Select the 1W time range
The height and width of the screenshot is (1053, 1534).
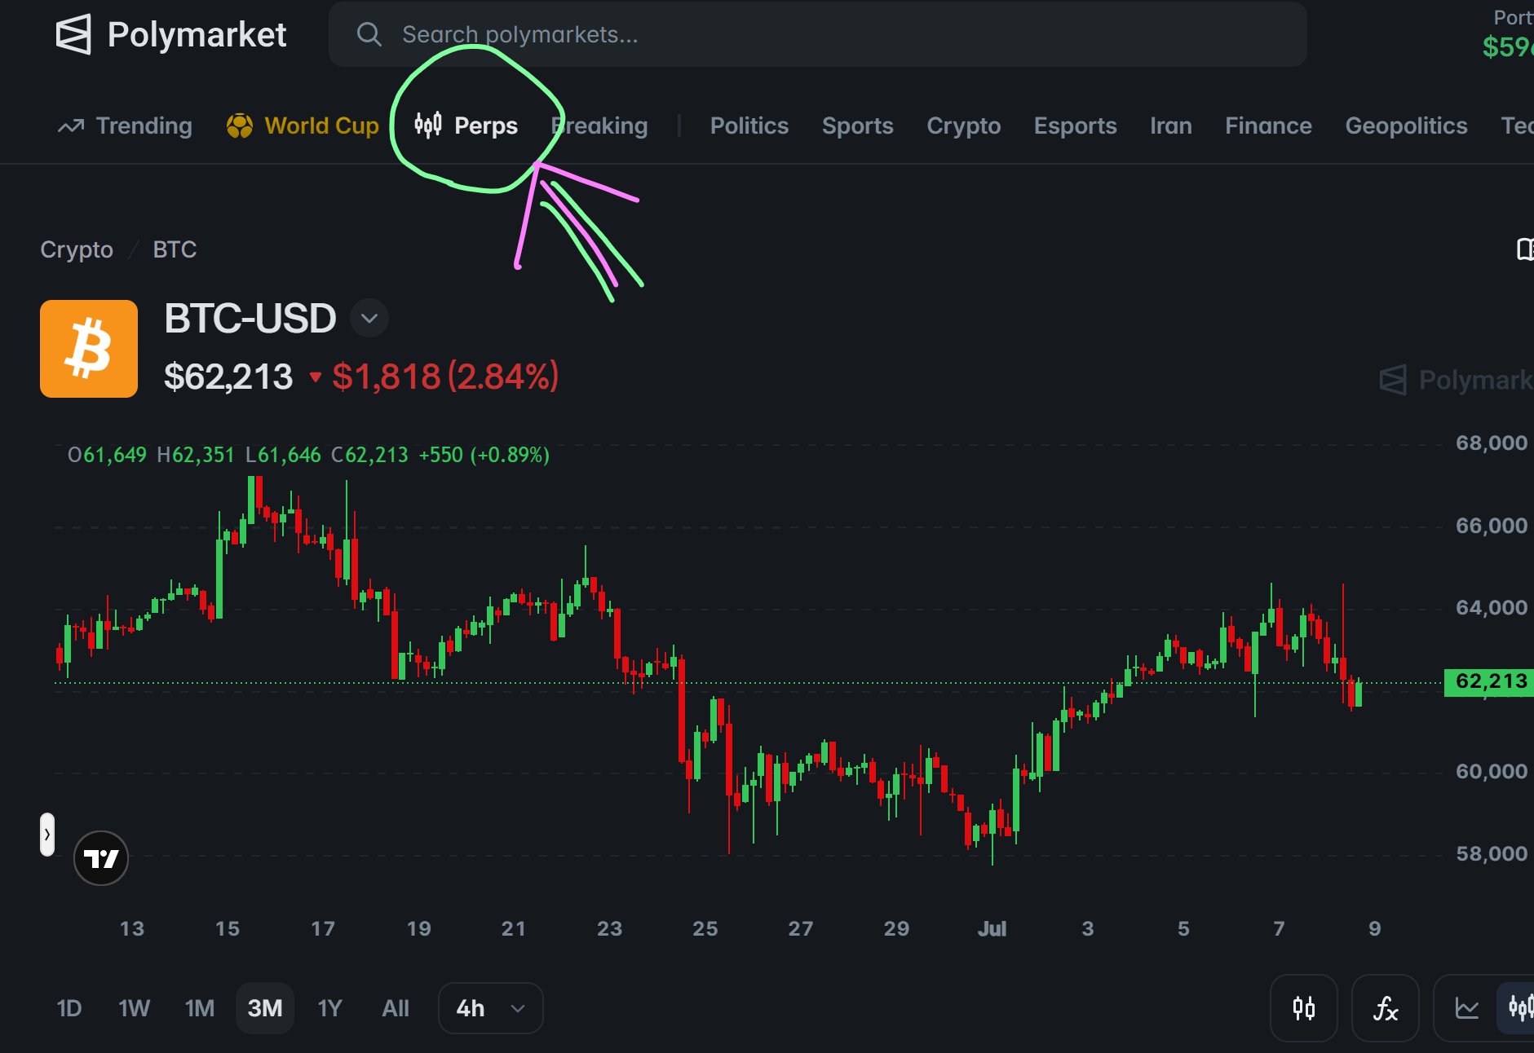tap(135, 1008)
